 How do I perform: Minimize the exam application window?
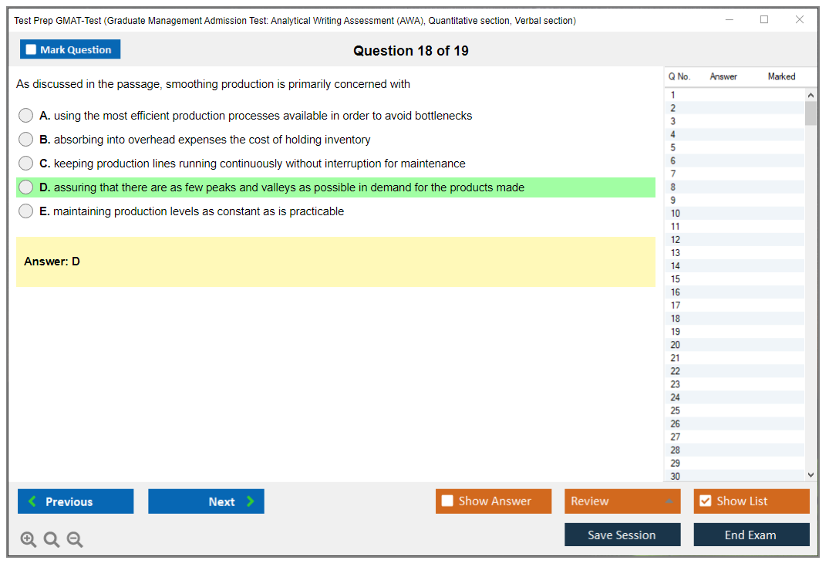(729, 20)
